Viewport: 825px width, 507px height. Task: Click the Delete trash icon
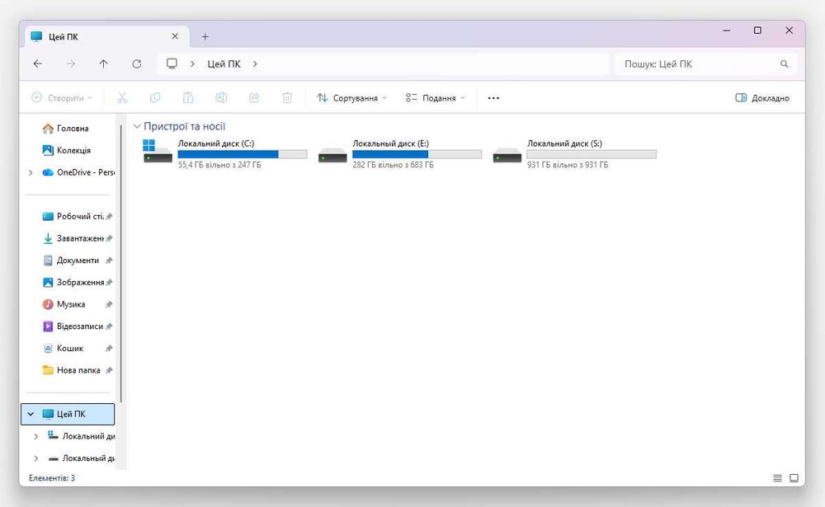coord(287,98)
